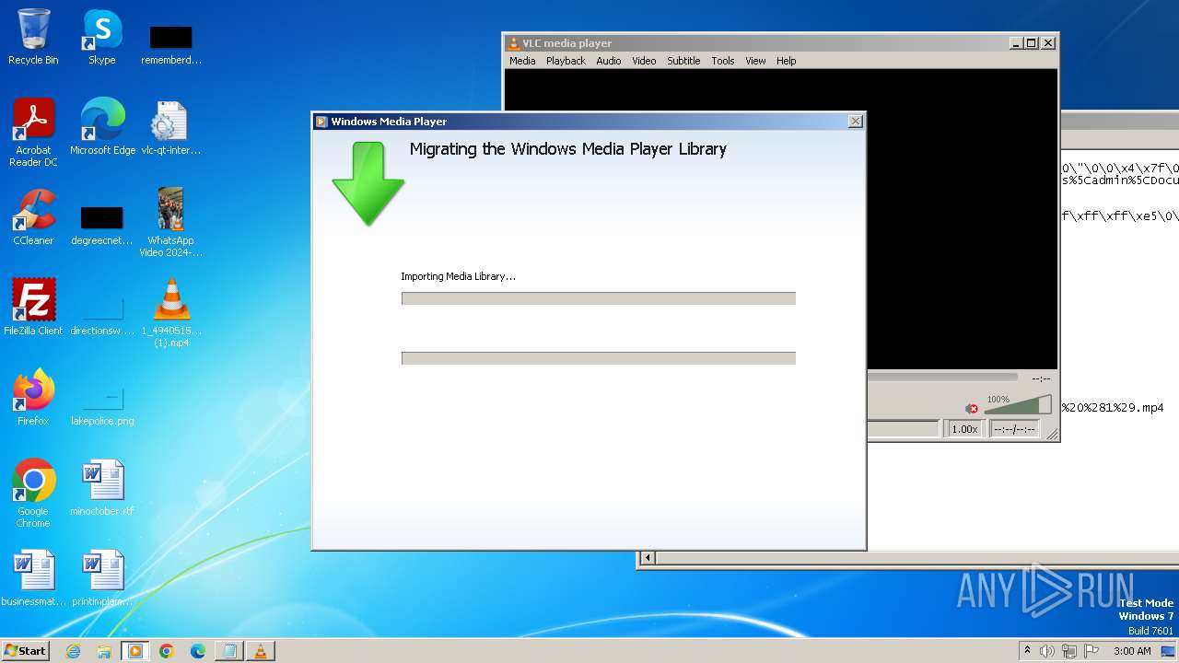
Task: Open the Playback menu in VLC
Action: click(566, 61)
